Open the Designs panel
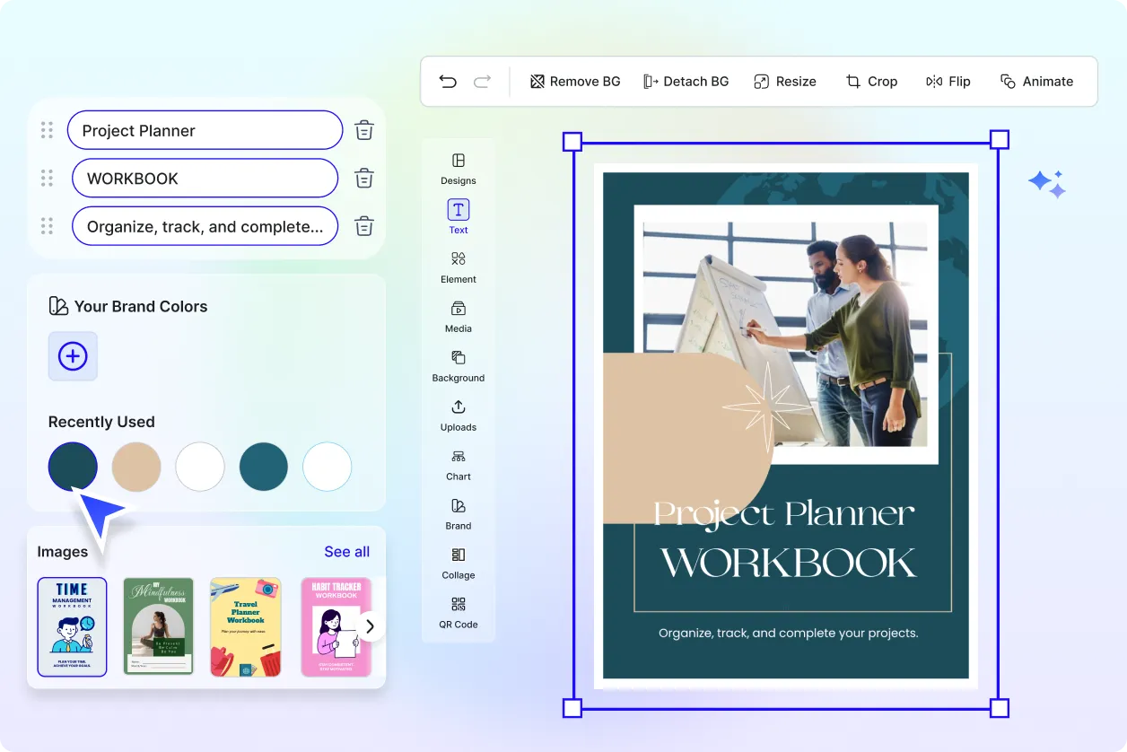The height and width of the screenshot is (752, 1127). click(x=458, y=171)
